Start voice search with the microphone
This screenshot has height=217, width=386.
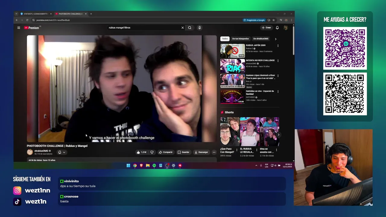coord(199,28)
